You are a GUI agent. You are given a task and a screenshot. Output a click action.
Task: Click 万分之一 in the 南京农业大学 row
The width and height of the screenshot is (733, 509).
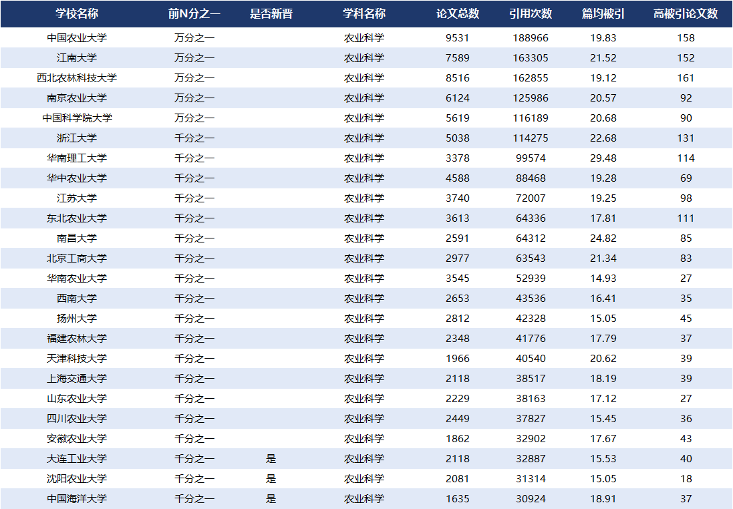(194, 98)
